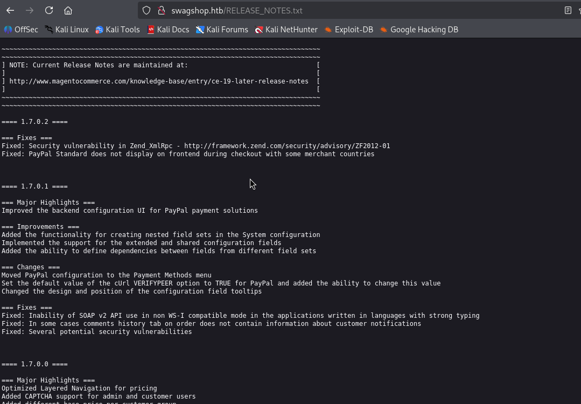
Task: Click the "comments history tab on order" fix line
Action: [x=211, y=324]
